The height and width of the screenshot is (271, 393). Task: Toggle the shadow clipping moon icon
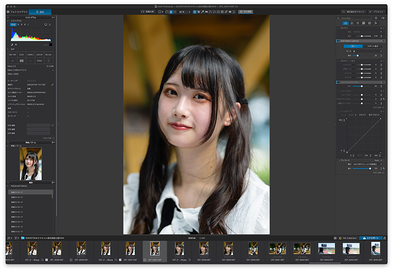(x=11, y=45)
